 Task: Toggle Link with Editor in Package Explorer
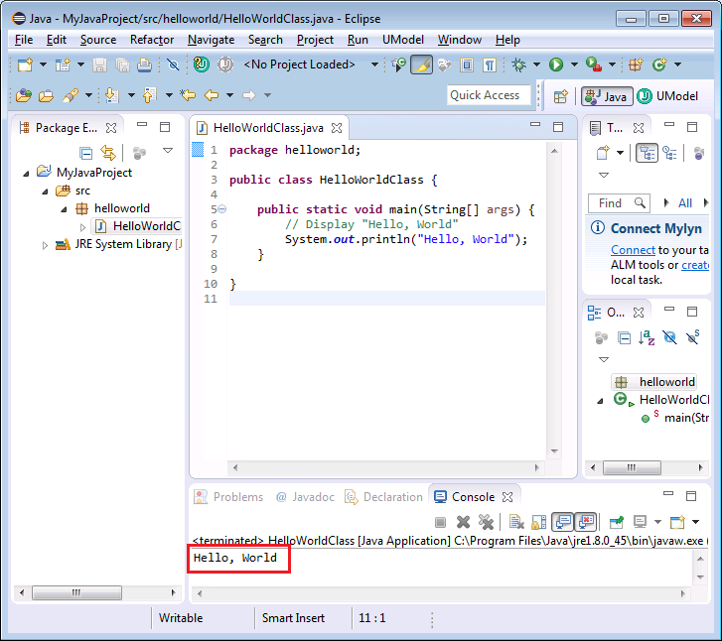[x=108, y=152]
